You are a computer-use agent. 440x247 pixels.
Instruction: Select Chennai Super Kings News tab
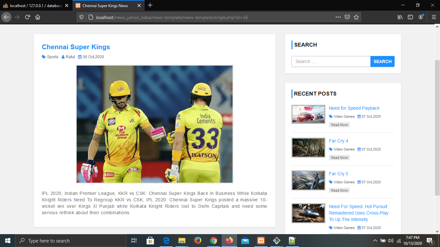click(x=109, y=5)
